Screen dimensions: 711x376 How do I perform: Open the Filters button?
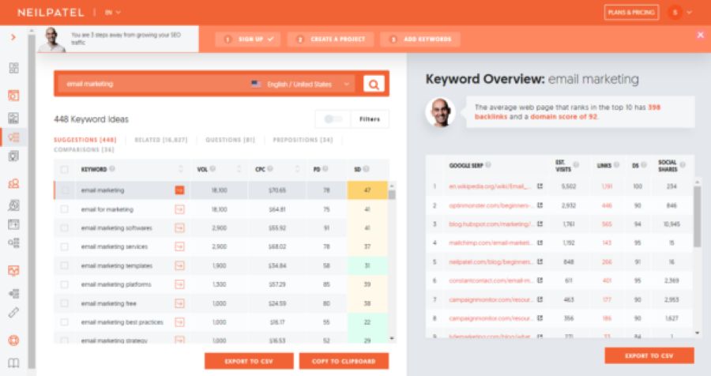tap(370, 118)
